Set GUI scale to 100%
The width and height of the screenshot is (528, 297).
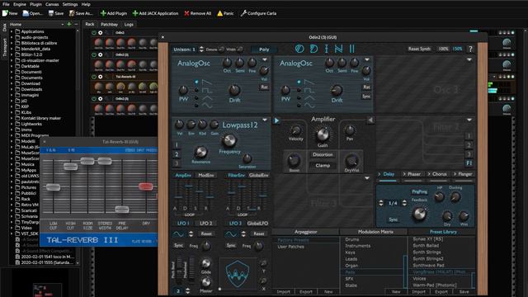[443, 49]
